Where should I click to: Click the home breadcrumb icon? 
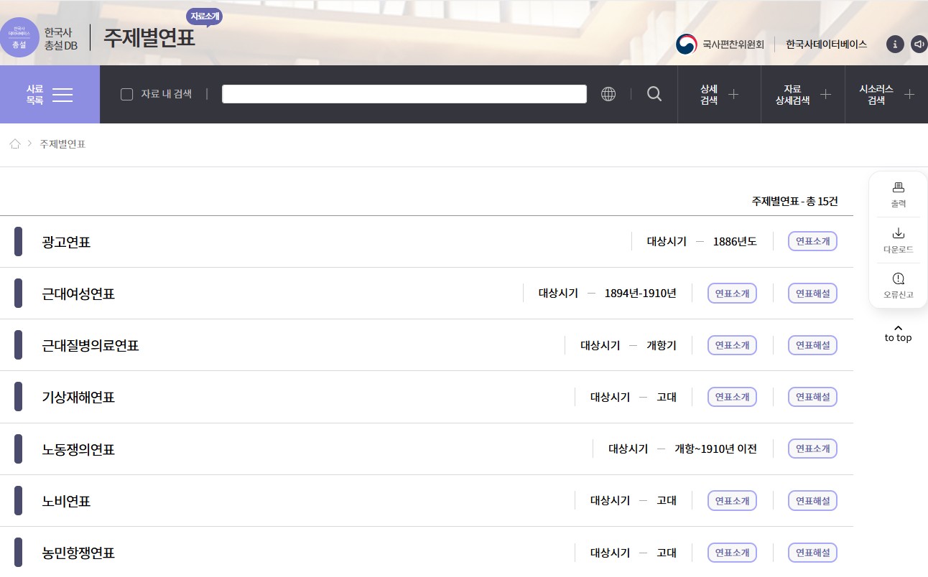15,144
